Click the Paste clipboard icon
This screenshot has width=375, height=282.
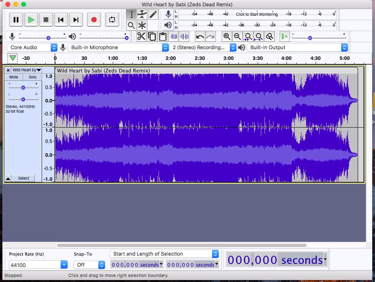163,37
